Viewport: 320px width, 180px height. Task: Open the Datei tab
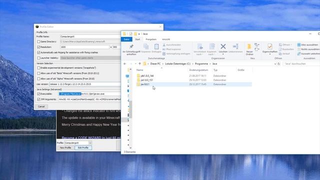126,39
